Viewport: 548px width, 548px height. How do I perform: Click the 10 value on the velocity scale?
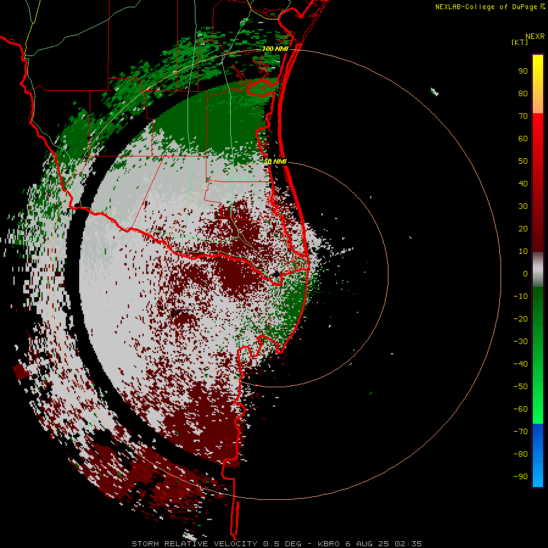click(523, 251)
